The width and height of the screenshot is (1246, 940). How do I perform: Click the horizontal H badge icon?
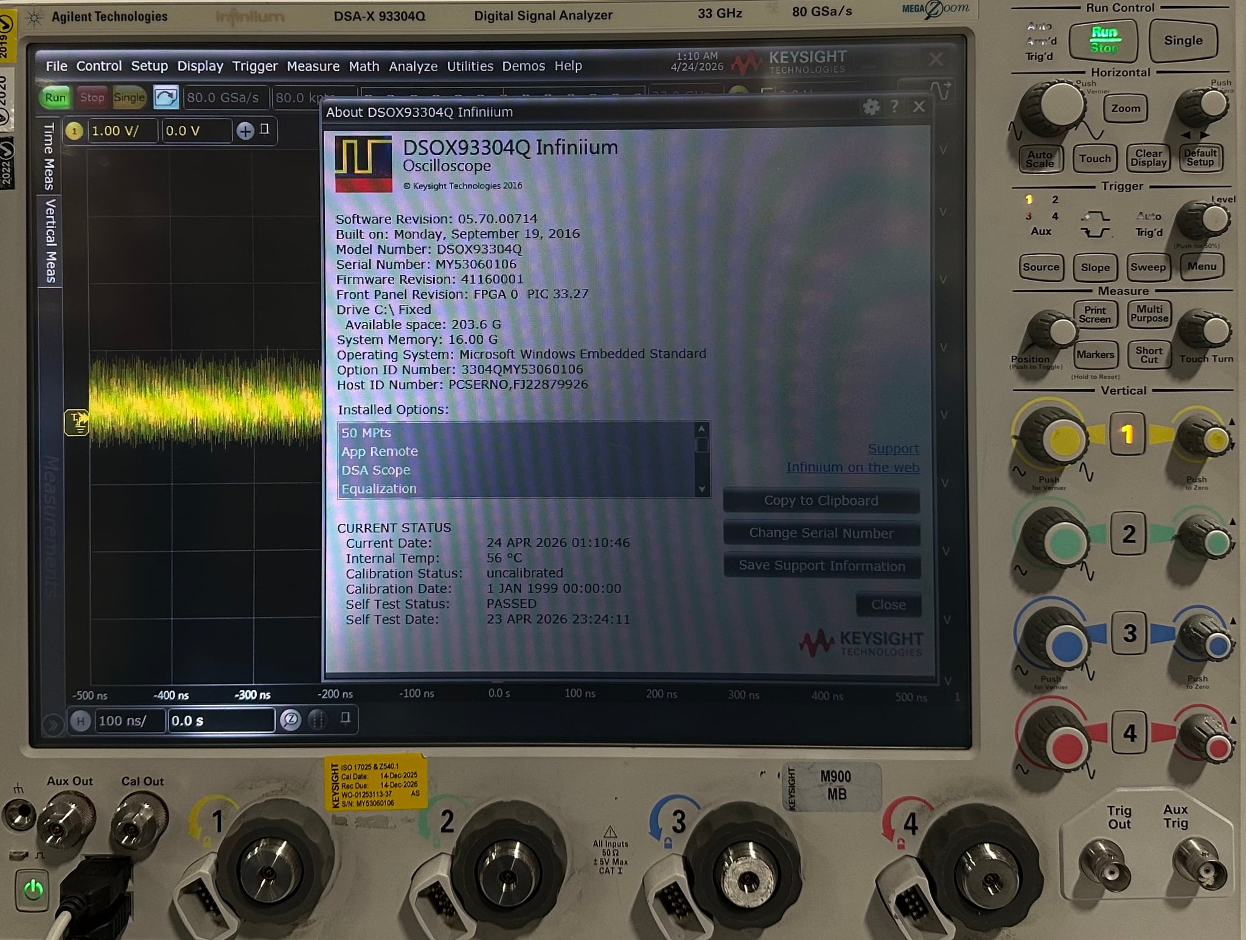pyautogui.click(x=80, y=721)
